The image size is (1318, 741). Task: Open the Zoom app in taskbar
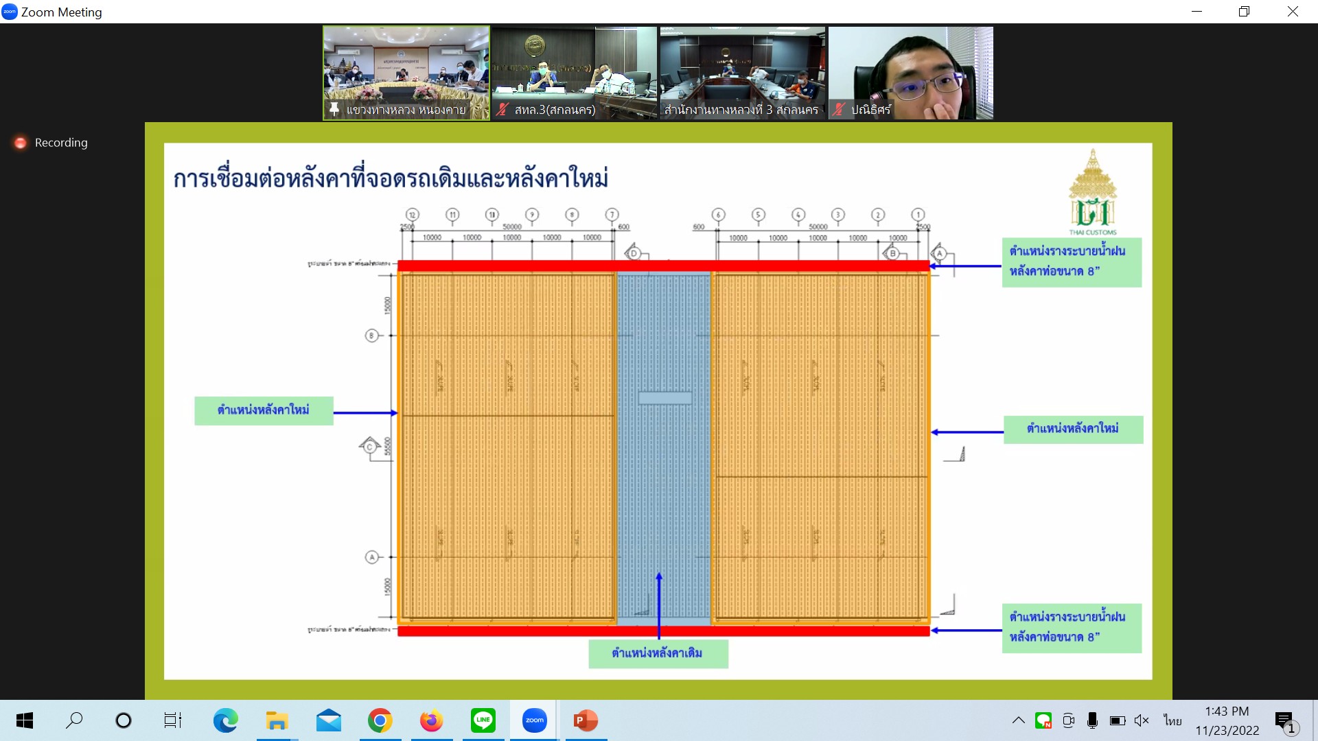click(x=534, y=720)
